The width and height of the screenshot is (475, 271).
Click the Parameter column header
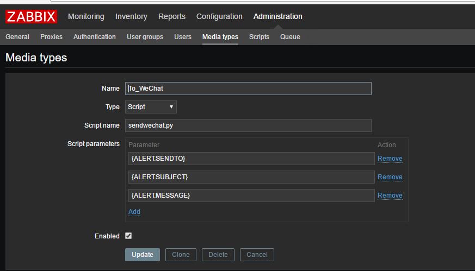coord(144,145)
